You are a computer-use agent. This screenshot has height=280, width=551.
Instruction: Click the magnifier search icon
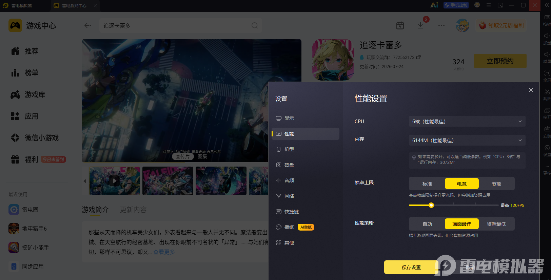click(x=255, y=26)
